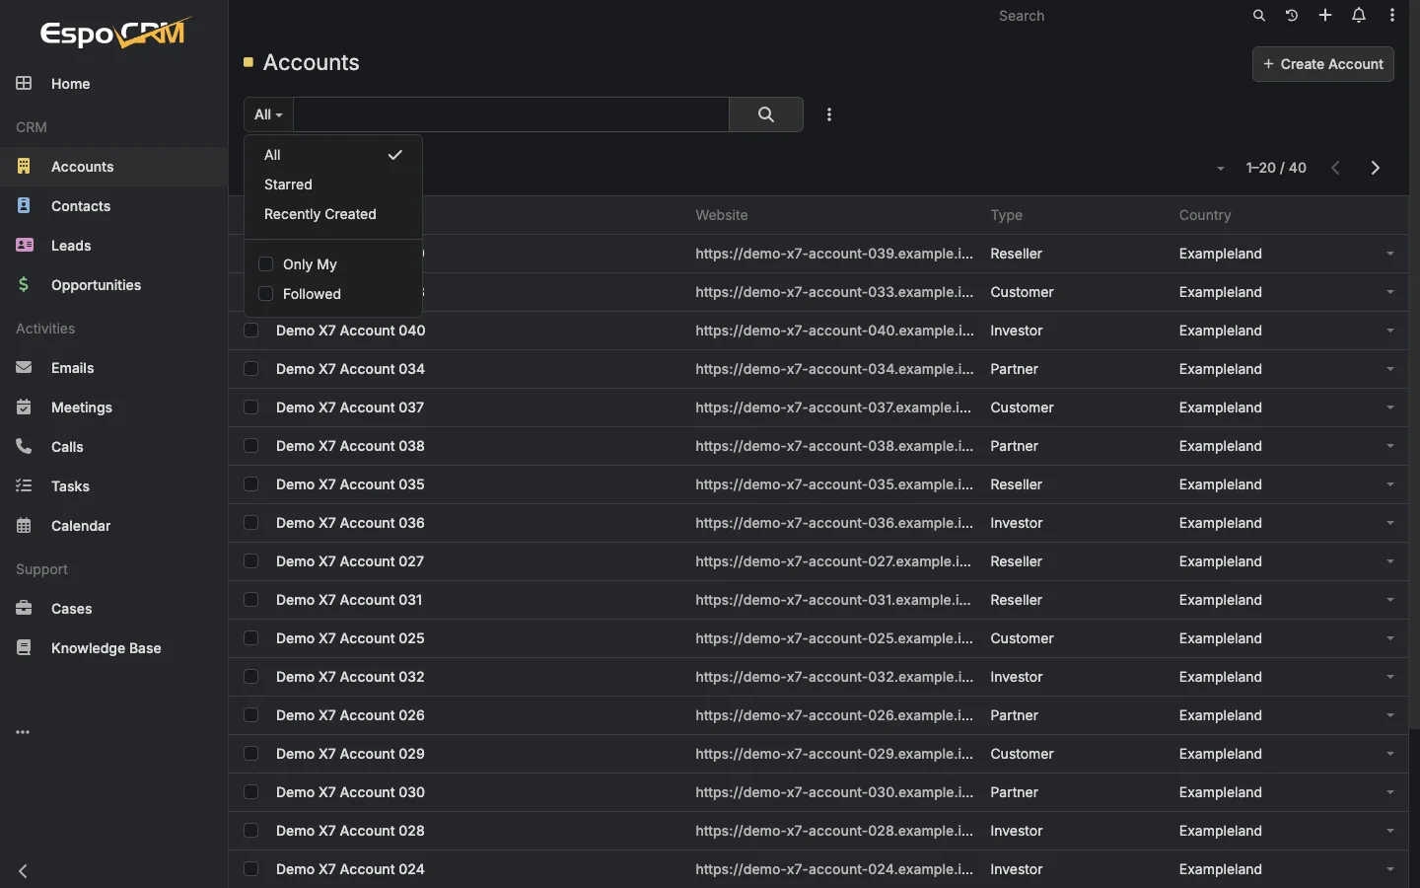Image resolution: width=1420 pixels, height=888 pixels.
Task: Choose the Starred filter
Action: coord(333,185)
